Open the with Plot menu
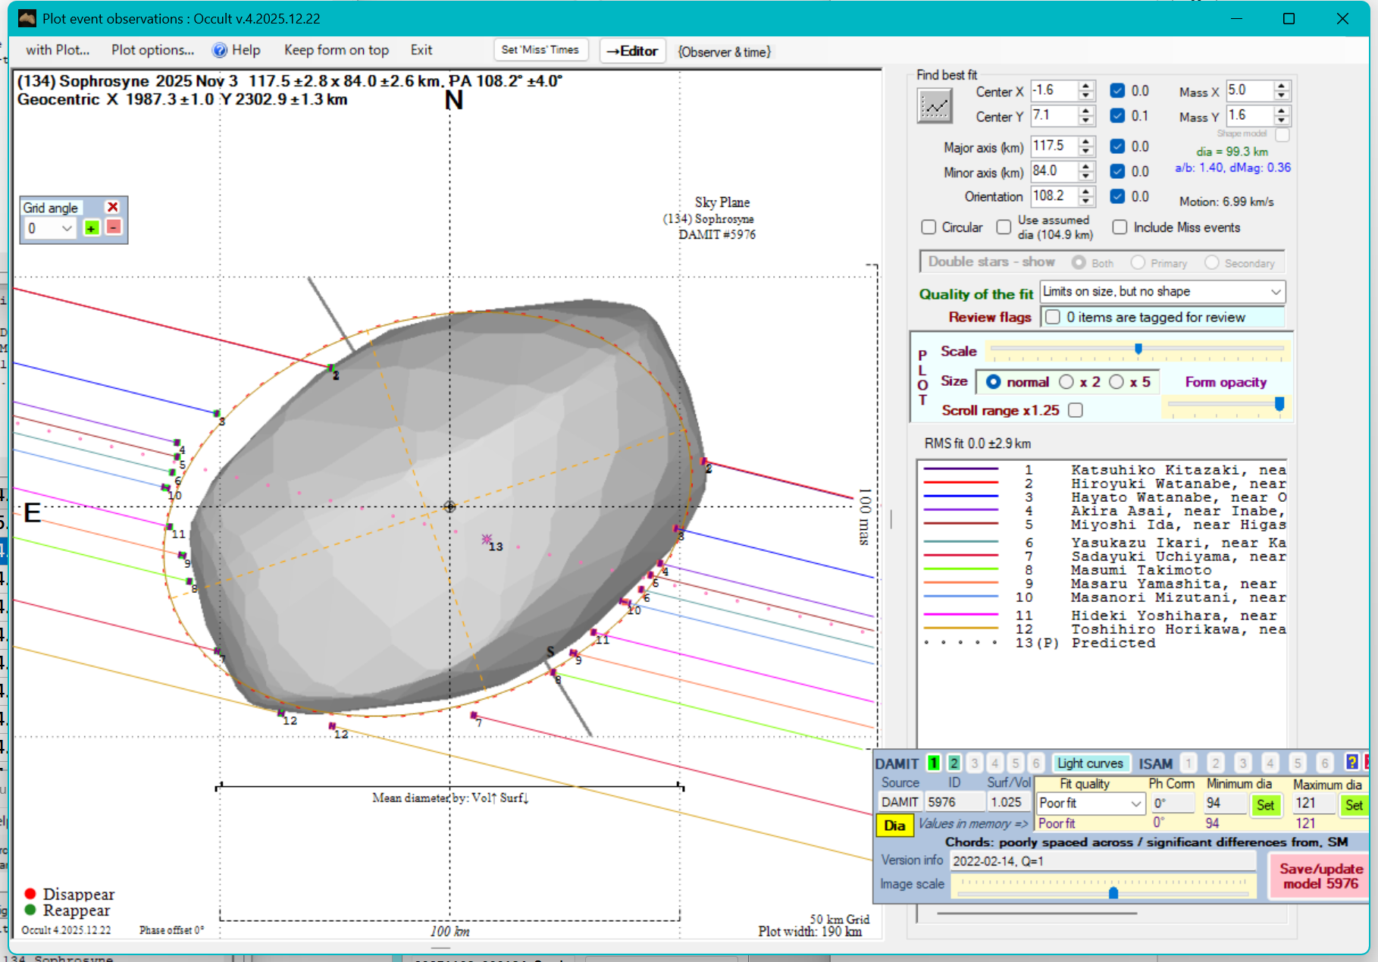This screenshot has width=1378, height=962. point(58,50)
